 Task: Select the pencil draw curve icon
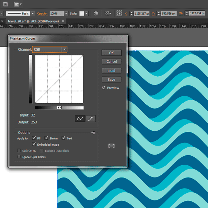click(90, 119)
